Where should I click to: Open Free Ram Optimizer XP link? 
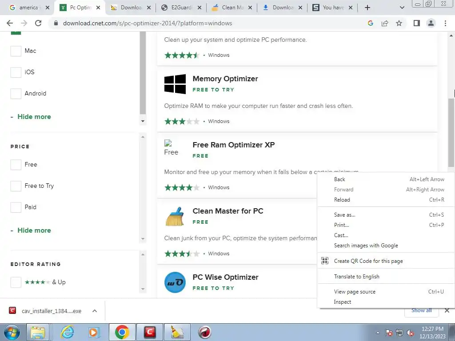[x=234, y=145]
